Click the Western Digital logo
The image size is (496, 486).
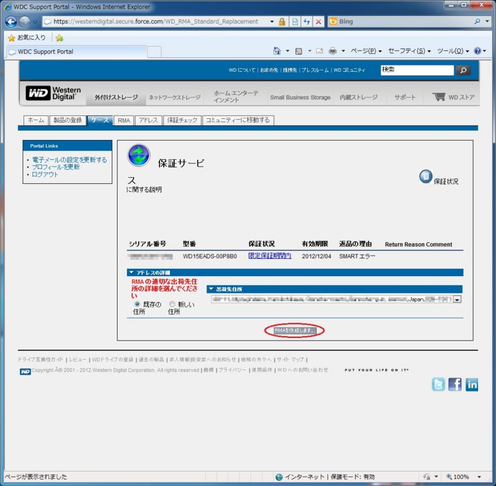click(x=53, y=93)
